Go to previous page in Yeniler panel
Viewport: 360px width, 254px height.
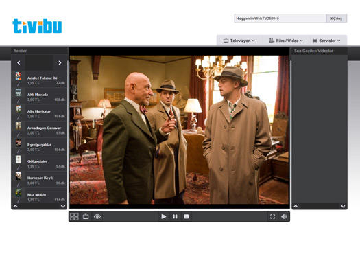pos(19,62)
